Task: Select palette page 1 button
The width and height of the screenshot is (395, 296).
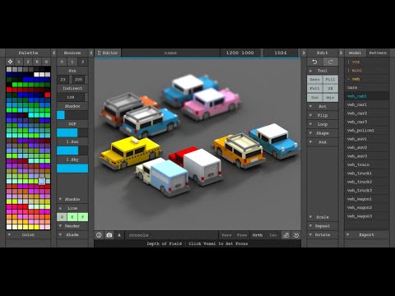Action: click(19, 62)
